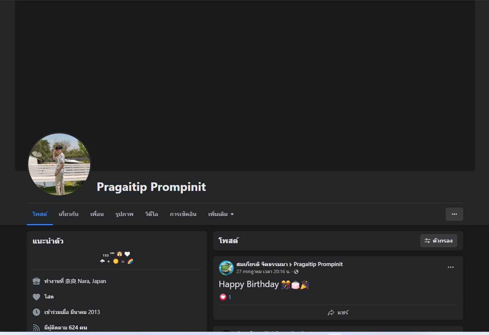Screen dimensions: 489x335
Task: Open สมเกียรติ จิตธรรมมา profile link
Action: click(x=262, y=264)
